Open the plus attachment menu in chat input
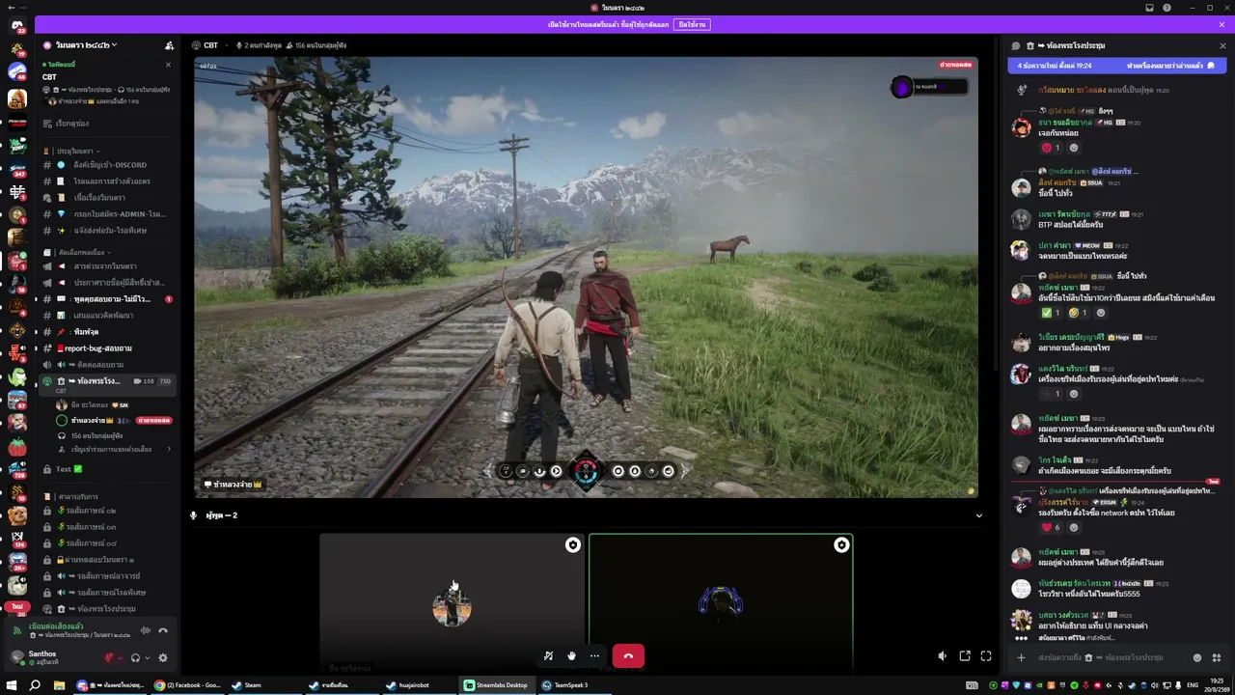 (x=1021, y=657)
